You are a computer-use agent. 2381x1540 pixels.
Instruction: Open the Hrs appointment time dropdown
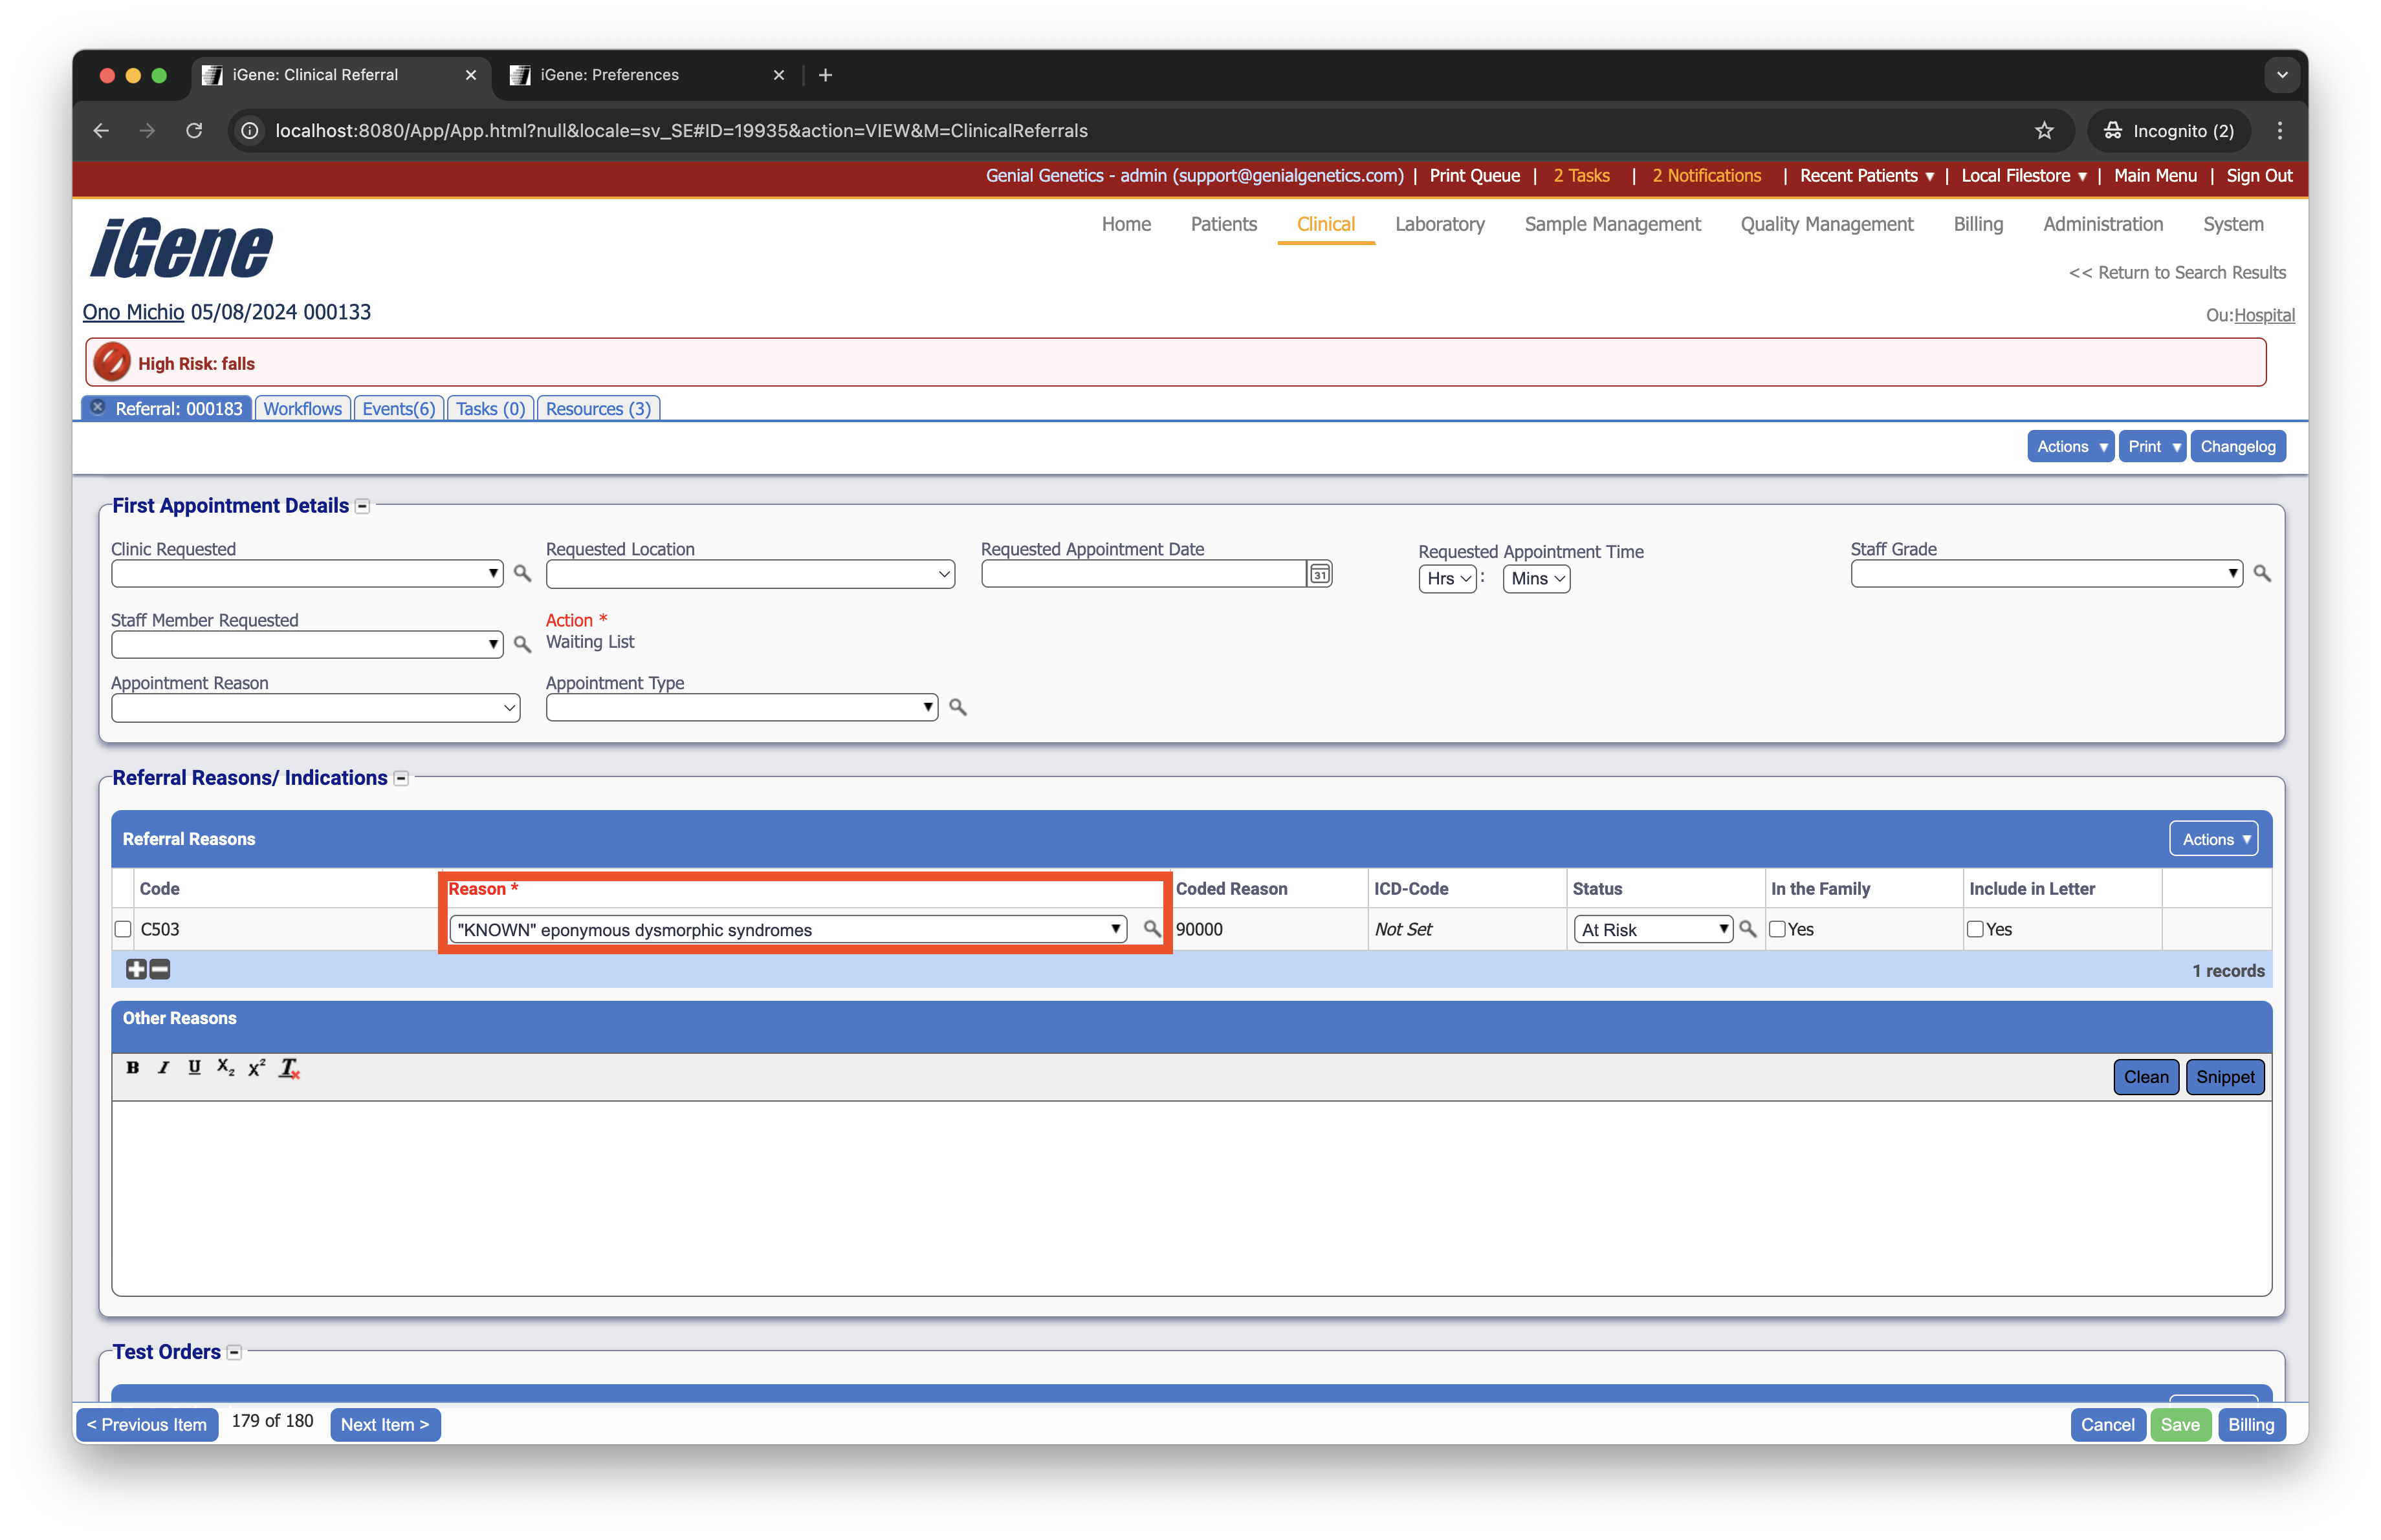click(1447, 579)
